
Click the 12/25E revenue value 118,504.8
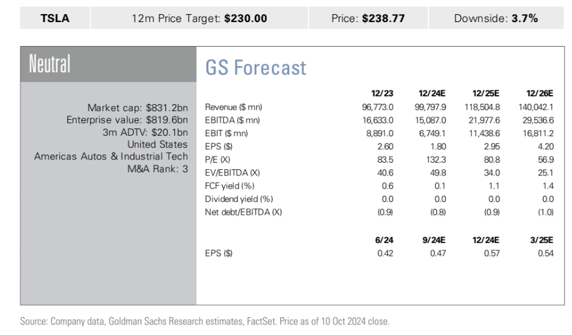482,108
